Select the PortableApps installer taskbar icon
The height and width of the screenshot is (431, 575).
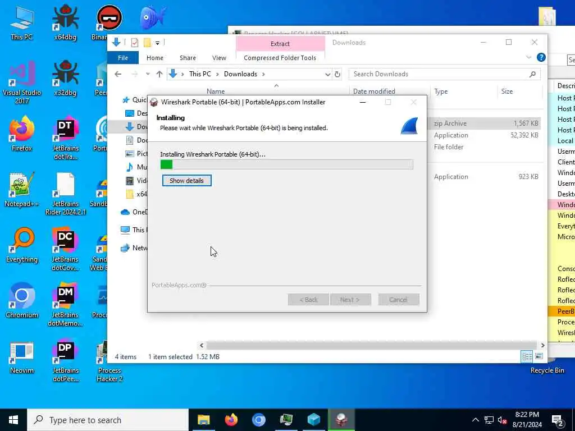pos(341,420)
